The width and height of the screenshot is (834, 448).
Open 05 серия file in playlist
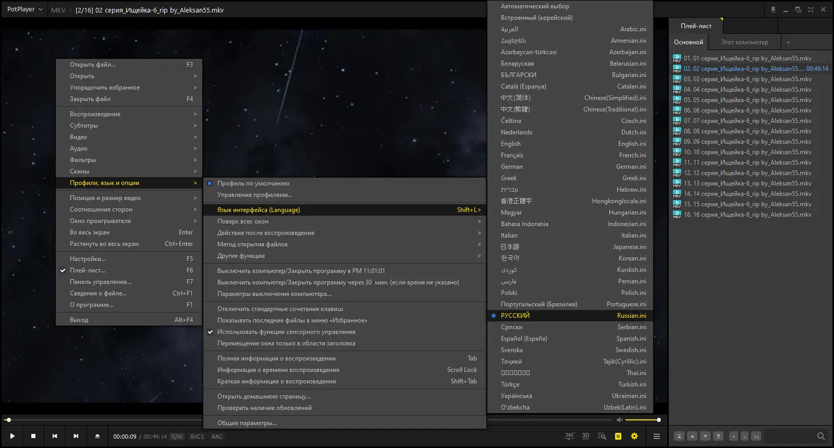click(x=747, y=100)
